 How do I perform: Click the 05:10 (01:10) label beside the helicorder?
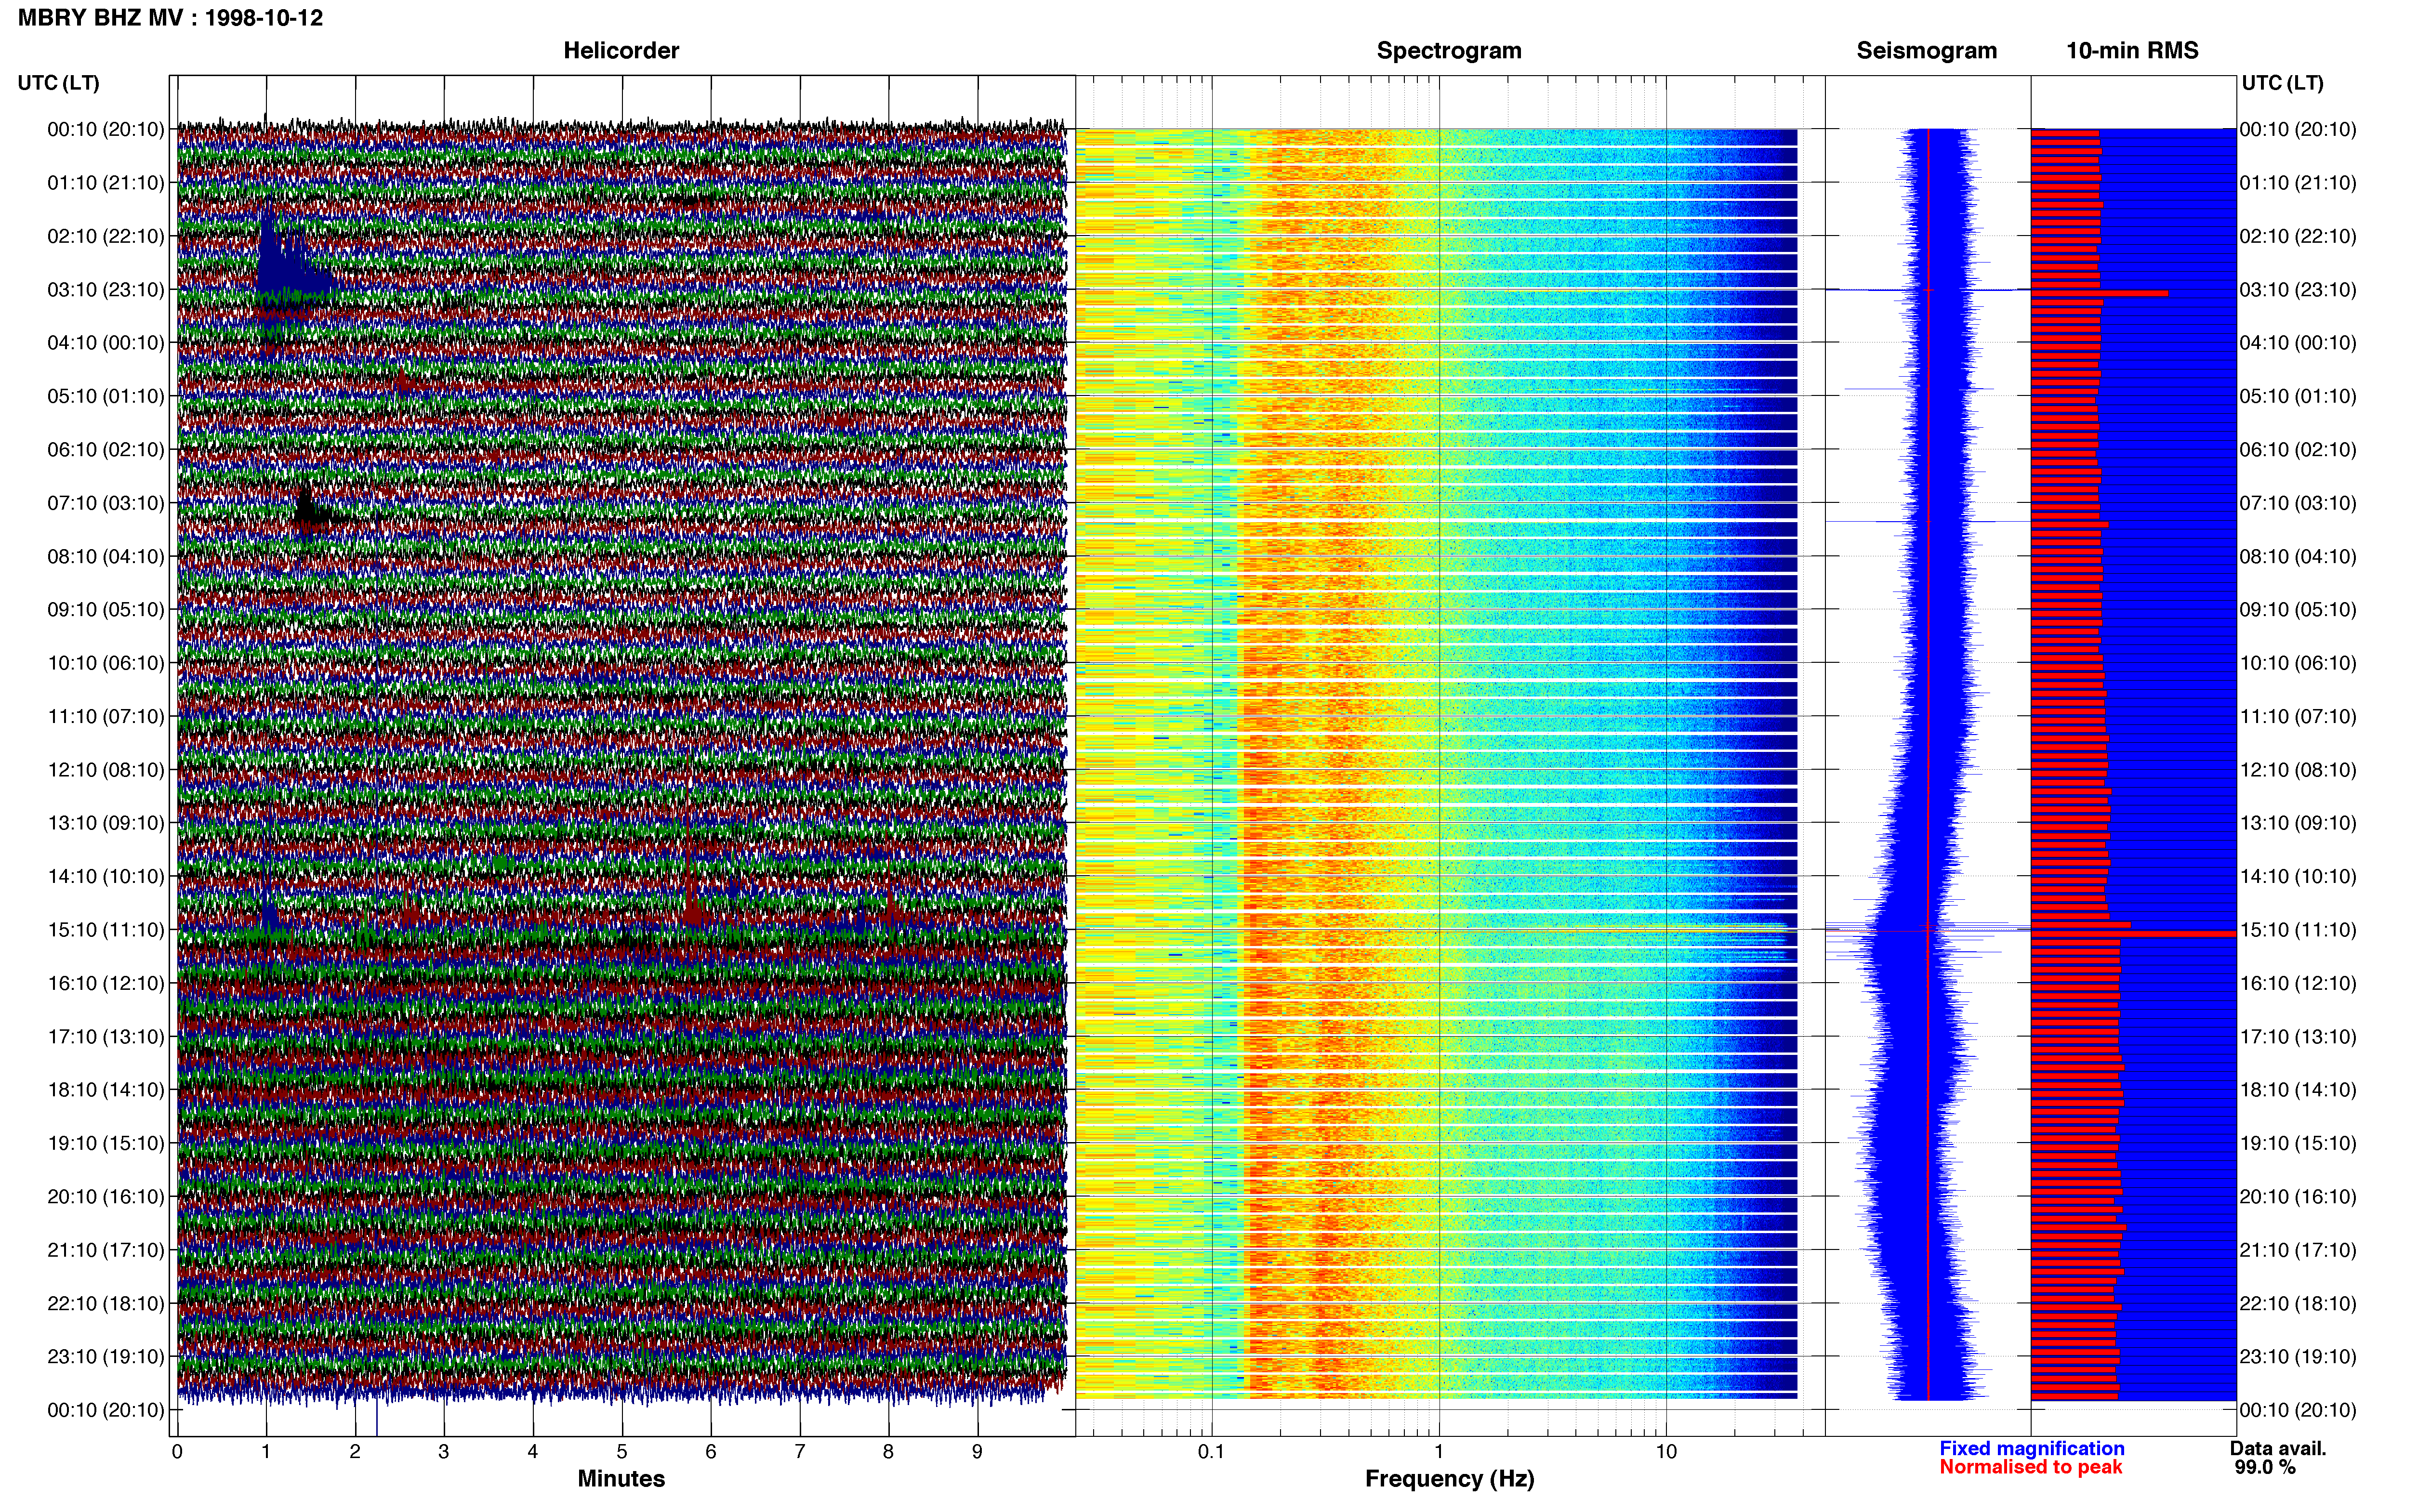click(106, 396)
